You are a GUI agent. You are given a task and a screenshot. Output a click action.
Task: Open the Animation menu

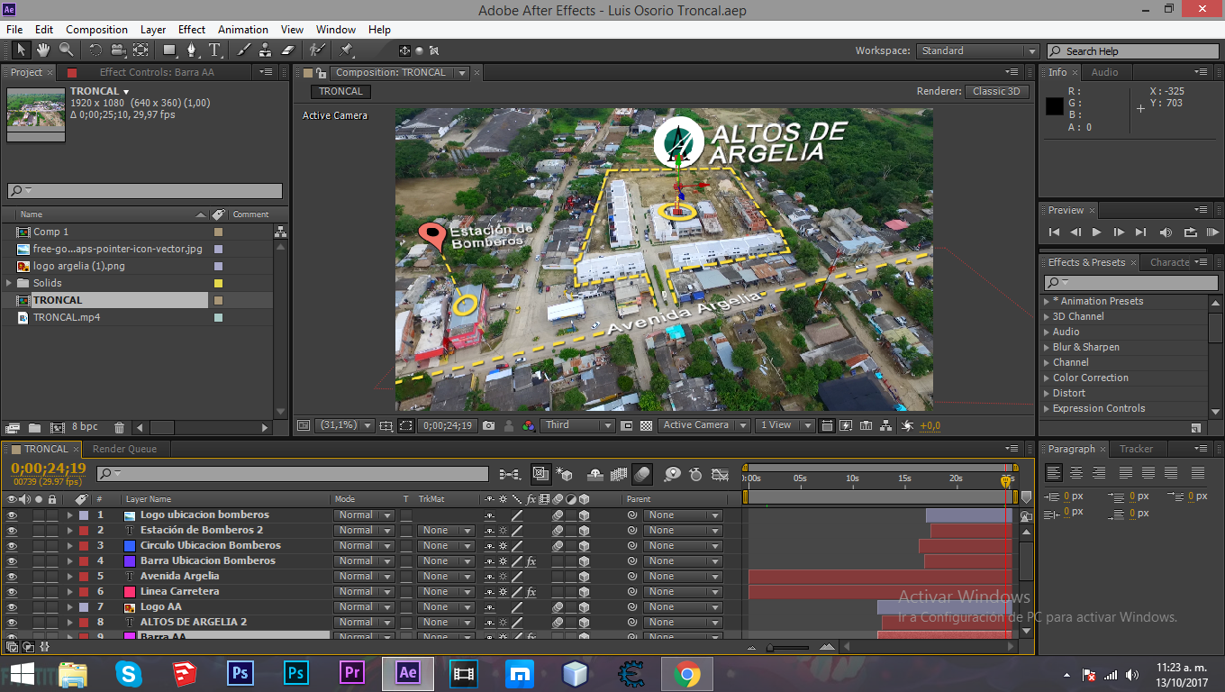point(243,30)
